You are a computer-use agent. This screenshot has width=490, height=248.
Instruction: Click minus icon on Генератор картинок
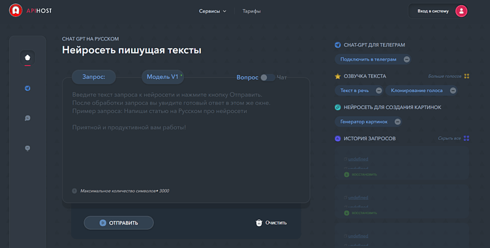click(x=397, y=121)
